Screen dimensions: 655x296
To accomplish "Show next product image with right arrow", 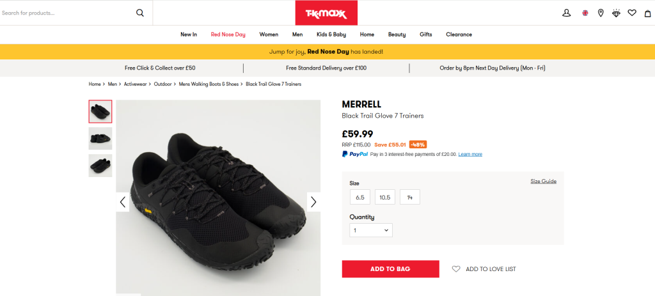I will pyautogui.click(x=313, y=202).
